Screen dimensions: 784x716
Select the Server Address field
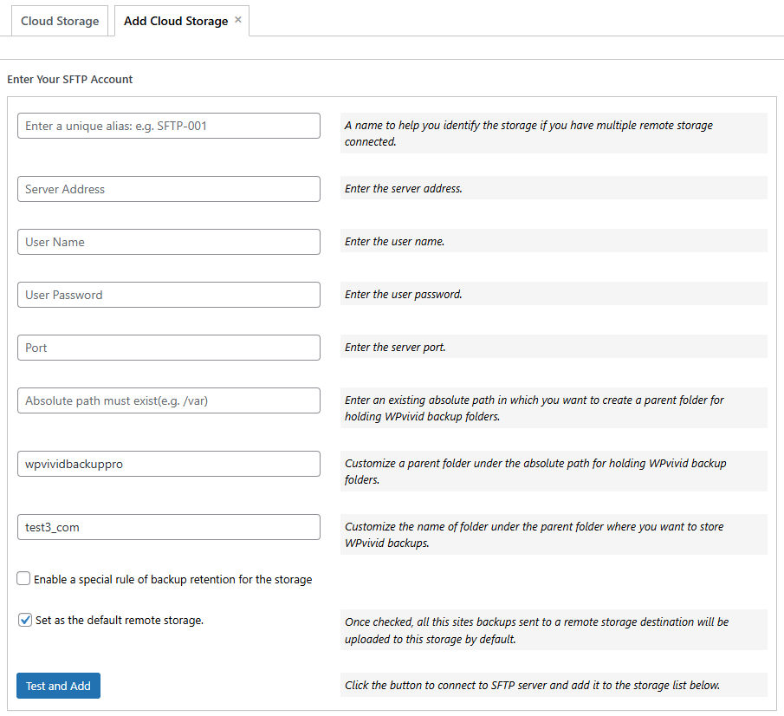(168, 189)
